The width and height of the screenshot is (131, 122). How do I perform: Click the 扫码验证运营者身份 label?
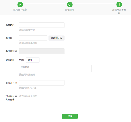(11, 98)
